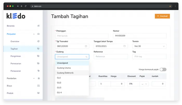Reload the page with refresh icon

click(26, 6)
